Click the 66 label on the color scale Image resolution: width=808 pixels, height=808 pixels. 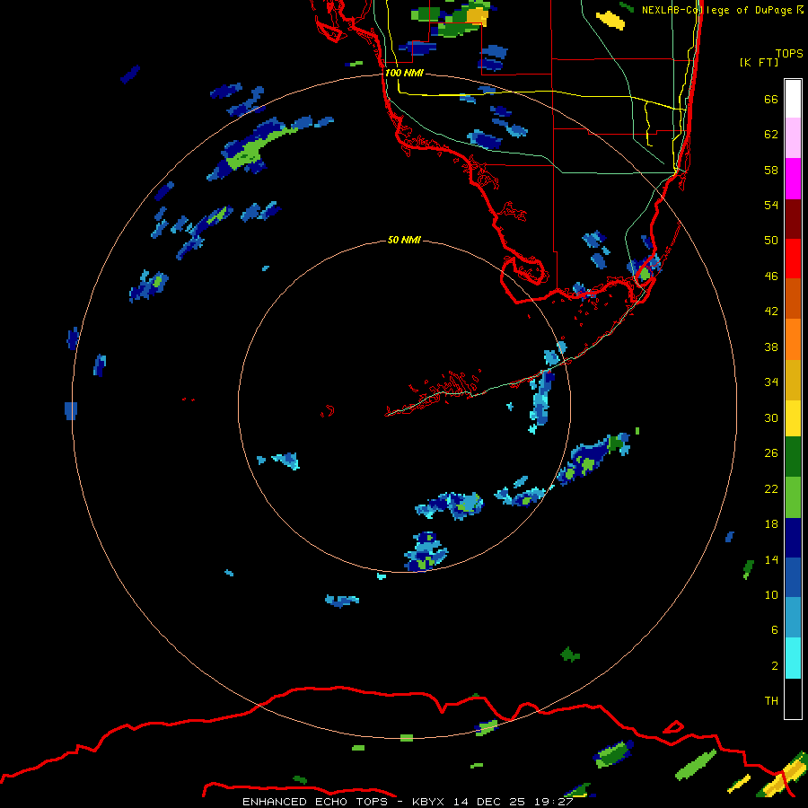click(771, 99)
